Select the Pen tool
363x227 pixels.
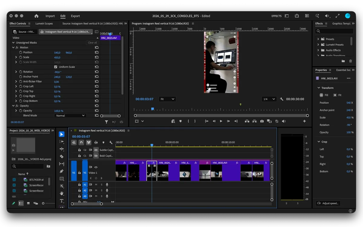tap(62, 171)
